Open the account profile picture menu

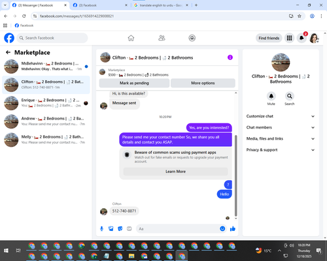314,38
